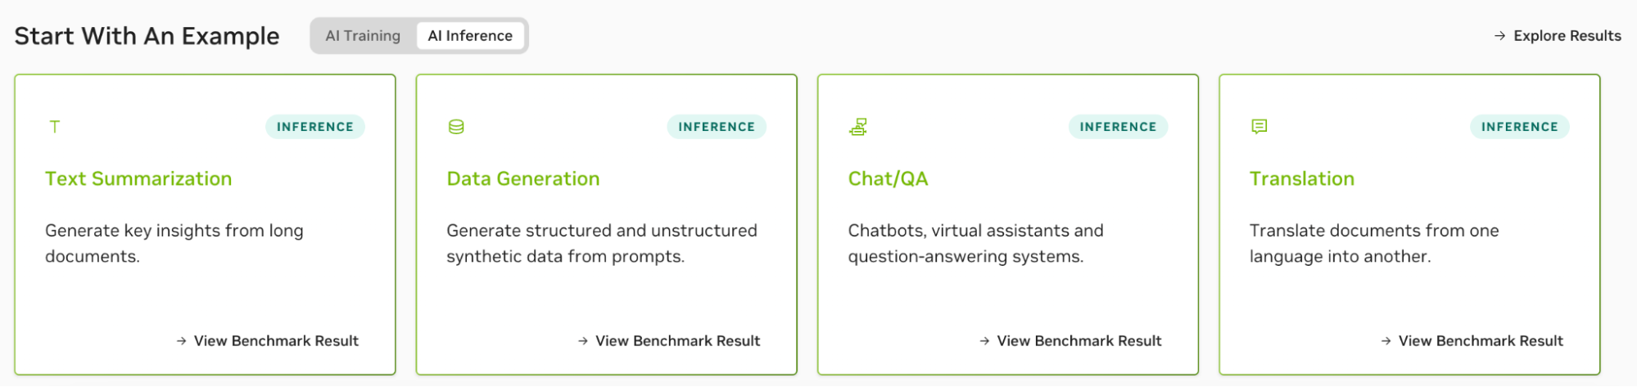Screen dimensions: 1637x387
Task: Click the Translation card title
Action: tap(1302, 179)
